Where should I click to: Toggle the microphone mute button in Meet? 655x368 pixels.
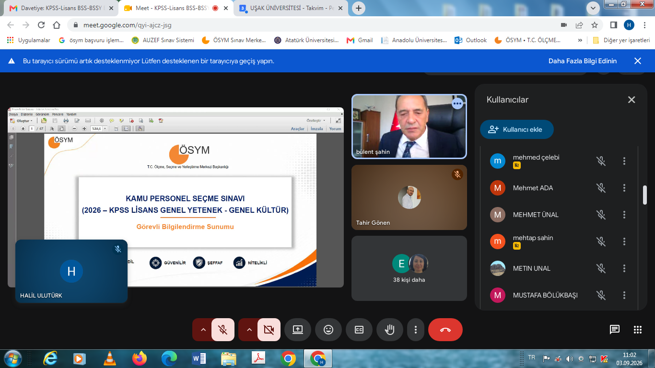222,330
